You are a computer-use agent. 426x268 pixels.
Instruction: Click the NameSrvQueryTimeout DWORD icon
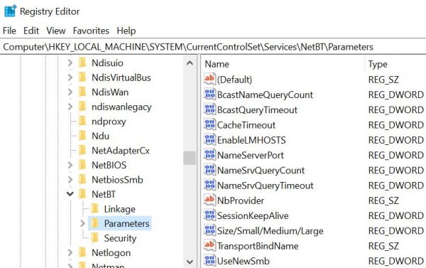click(x=209, y=186)
